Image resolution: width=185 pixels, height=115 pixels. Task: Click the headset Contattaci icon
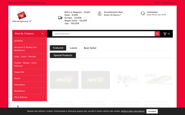(x=143, y=13)
